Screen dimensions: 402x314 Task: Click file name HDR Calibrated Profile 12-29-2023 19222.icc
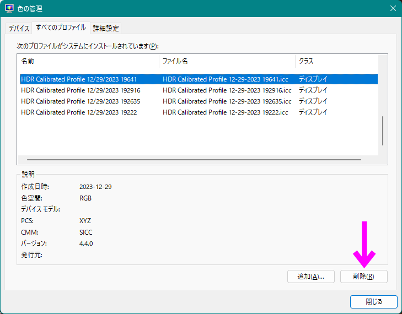tap(226, 112)
